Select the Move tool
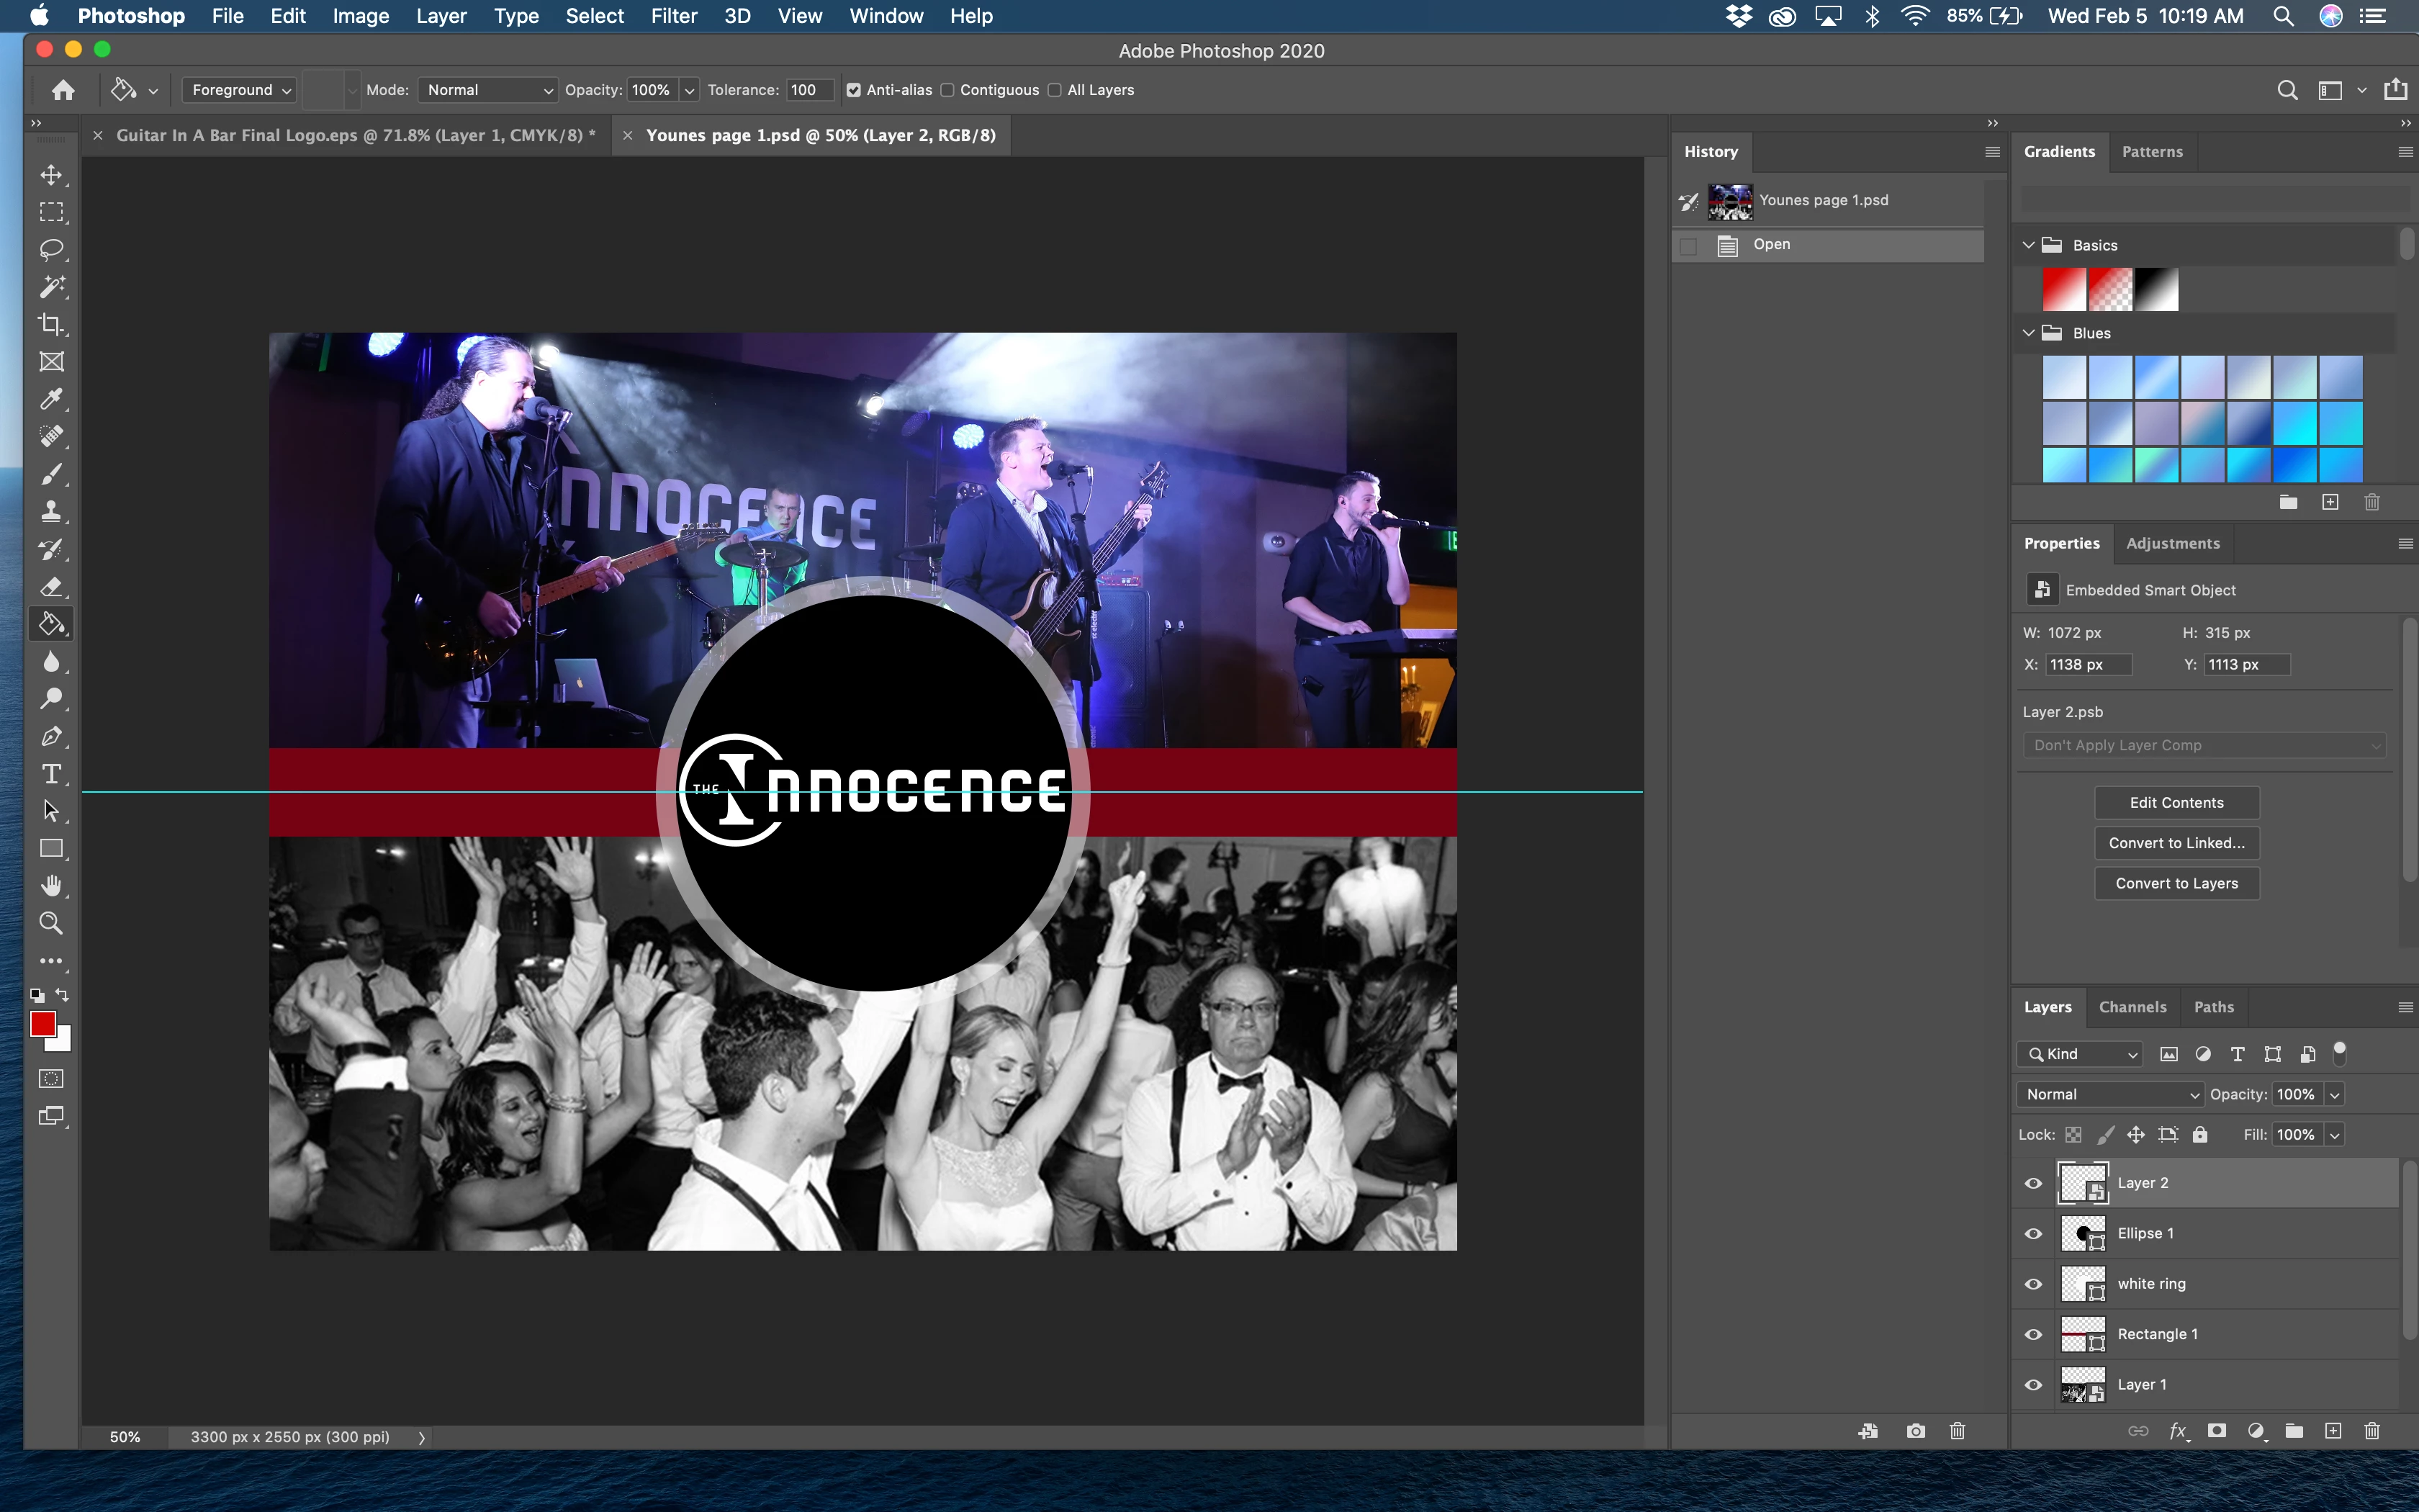 [51, 175]
